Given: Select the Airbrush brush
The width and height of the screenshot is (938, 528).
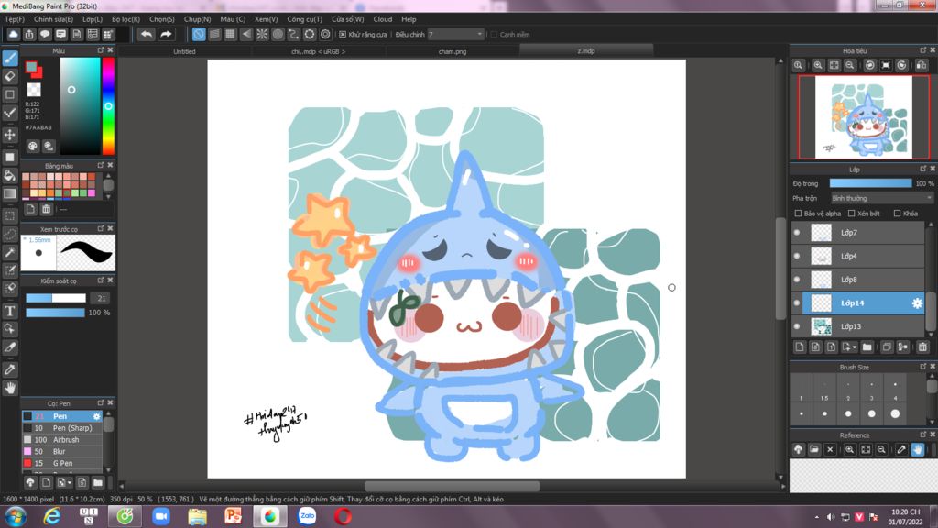Looking at the screenshot, I should (62, 439).
